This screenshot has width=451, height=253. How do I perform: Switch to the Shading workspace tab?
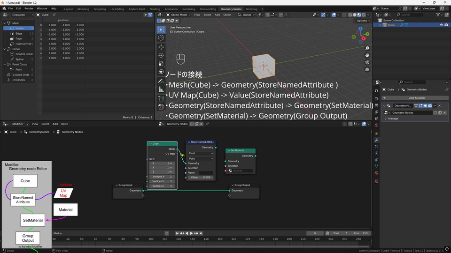point(155,9)
